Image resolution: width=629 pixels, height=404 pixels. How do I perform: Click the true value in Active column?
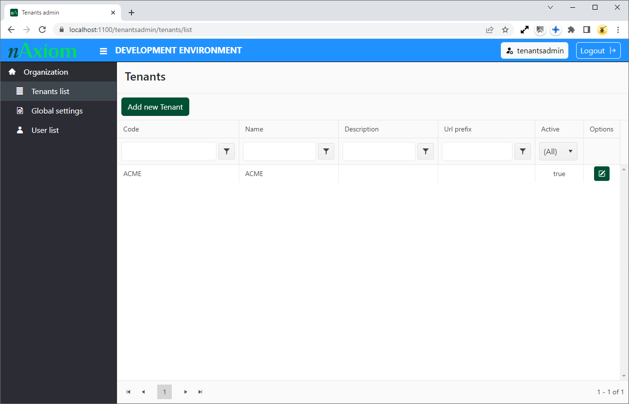[559, 174]
